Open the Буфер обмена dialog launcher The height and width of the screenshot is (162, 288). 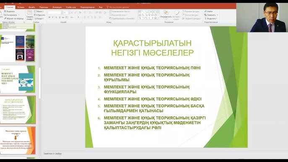pos(24,22)
